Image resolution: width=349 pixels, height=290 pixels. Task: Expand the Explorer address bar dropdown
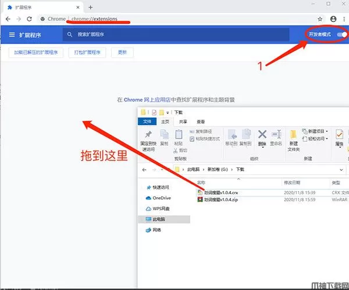[341, 170]
